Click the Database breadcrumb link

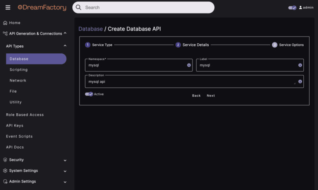click(x=91, y=29)
